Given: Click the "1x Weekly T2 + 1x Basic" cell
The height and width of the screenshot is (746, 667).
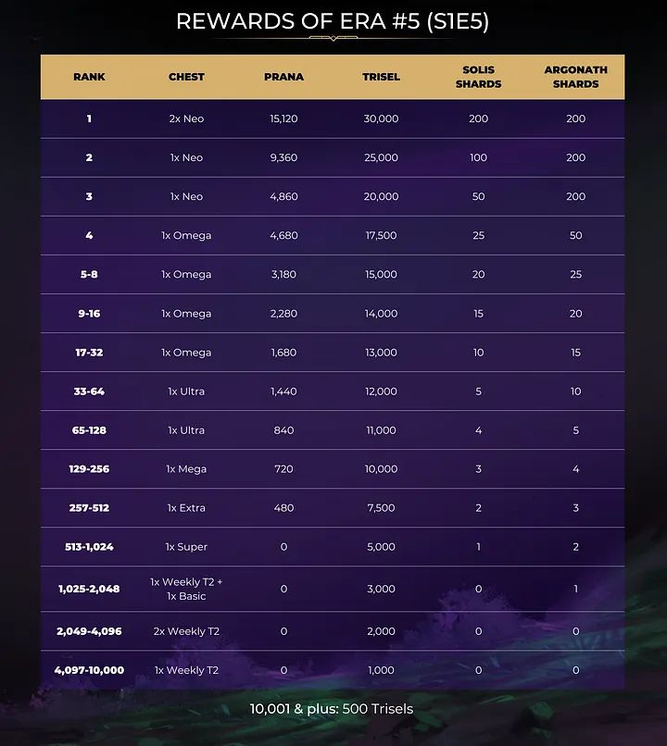Looking at the screenshot, I should point(186,589).
